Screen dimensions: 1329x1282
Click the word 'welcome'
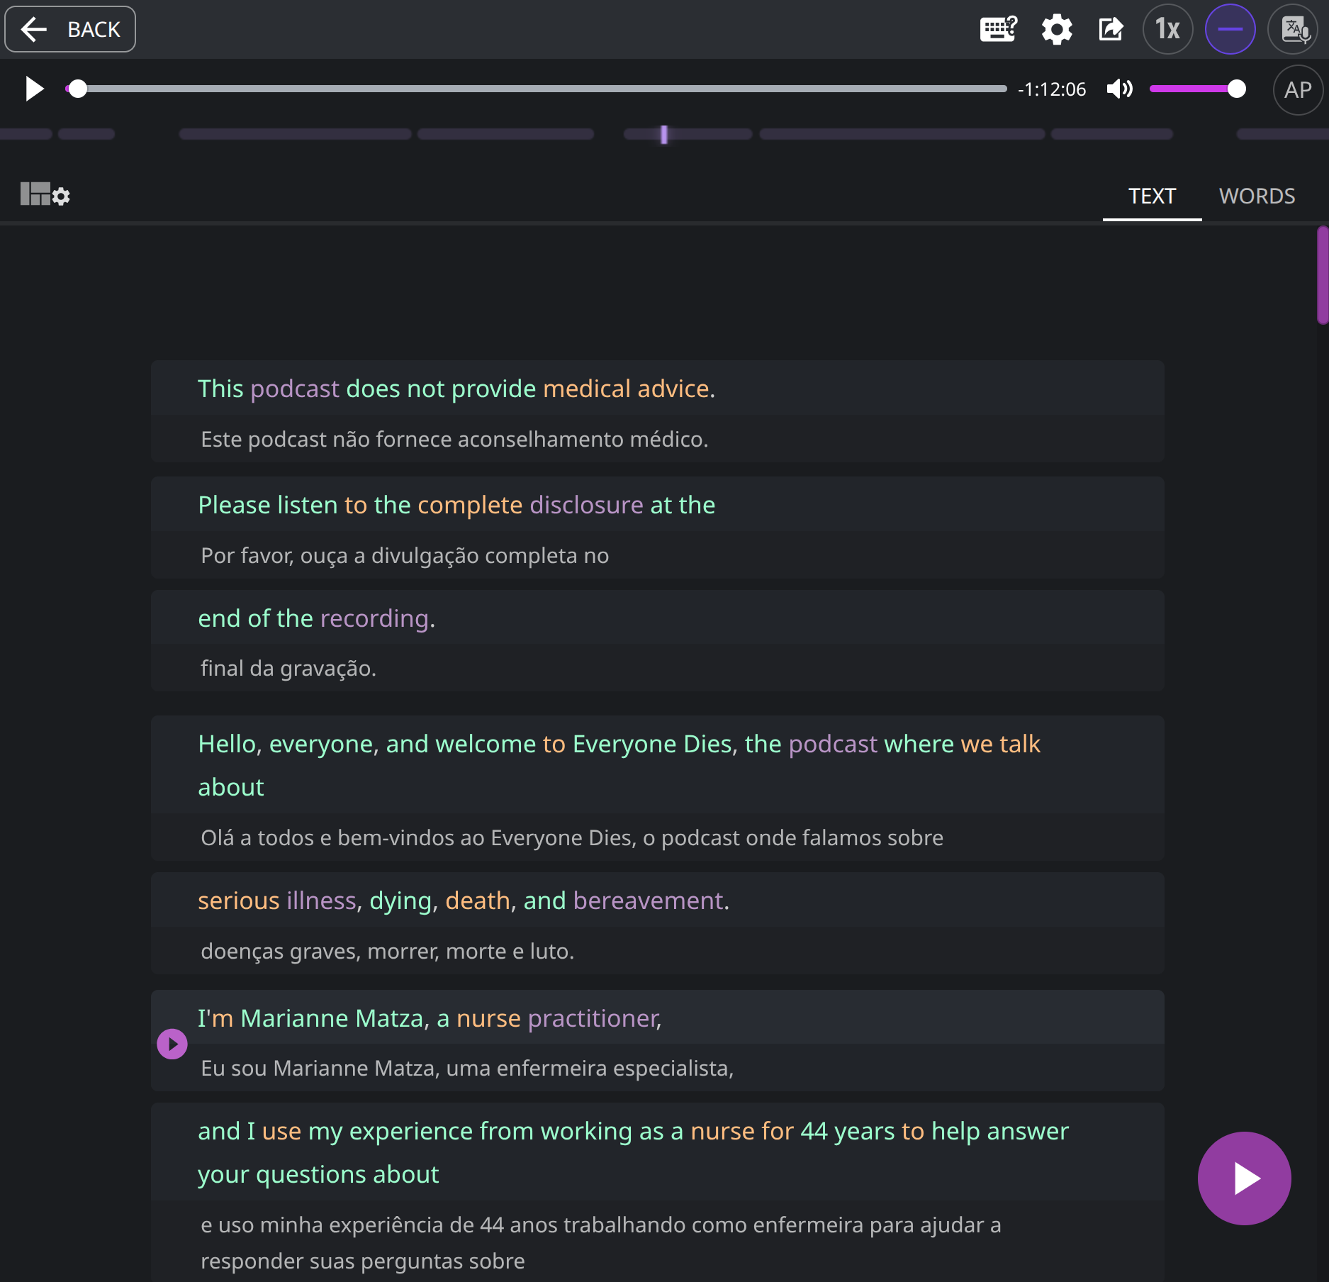(x=486, y=744)
